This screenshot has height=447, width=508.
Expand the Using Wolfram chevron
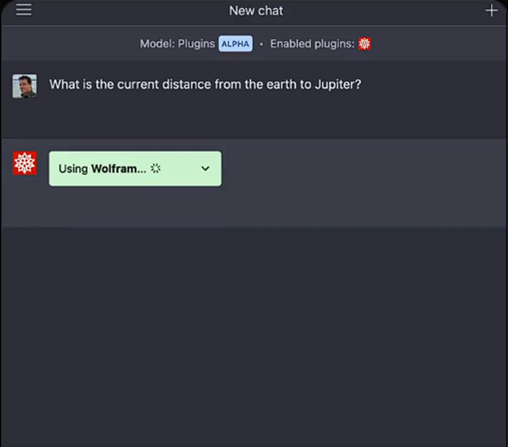click(x=205, y=168)
